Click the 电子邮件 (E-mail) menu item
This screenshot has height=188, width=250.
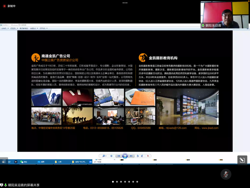24,29
